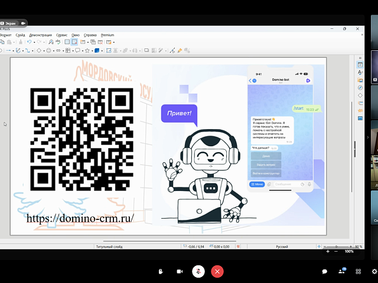Select the blue 3D objects tool
The height and width of the screenshot is (283, 378).
[97, 50]
